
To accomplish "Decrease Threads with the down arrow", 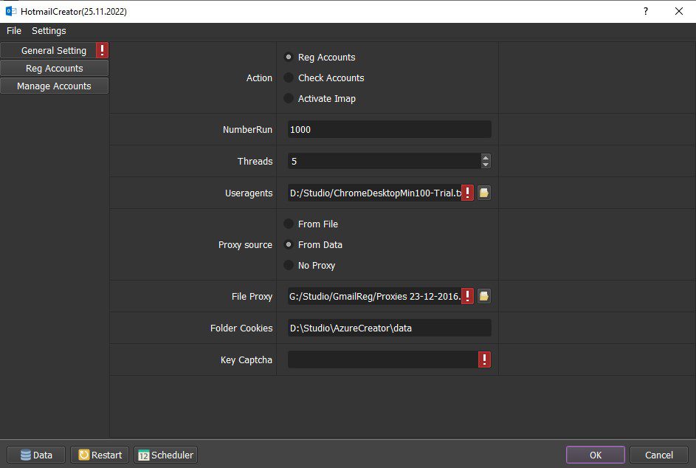I will (x=486, y=165).
